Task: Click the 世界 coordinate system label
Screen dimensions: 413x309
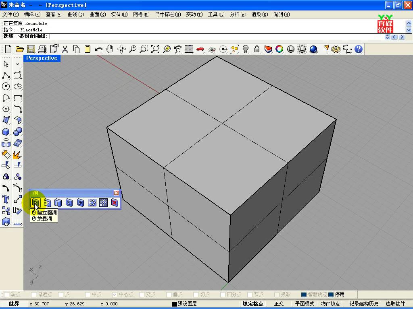Action: (14, 304)
